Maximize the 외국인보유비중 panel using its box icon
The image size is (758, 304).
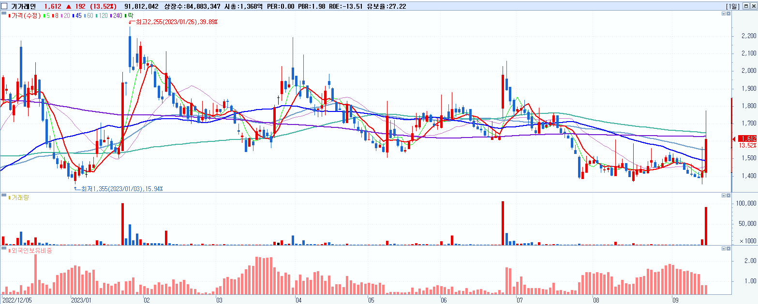[724, 249]
